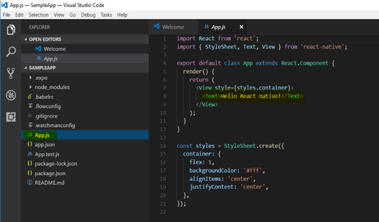Image resolution: width=379 pixels, height=222 pixels.
Task: Open app.json in the file tree
Action: point(85,145)
